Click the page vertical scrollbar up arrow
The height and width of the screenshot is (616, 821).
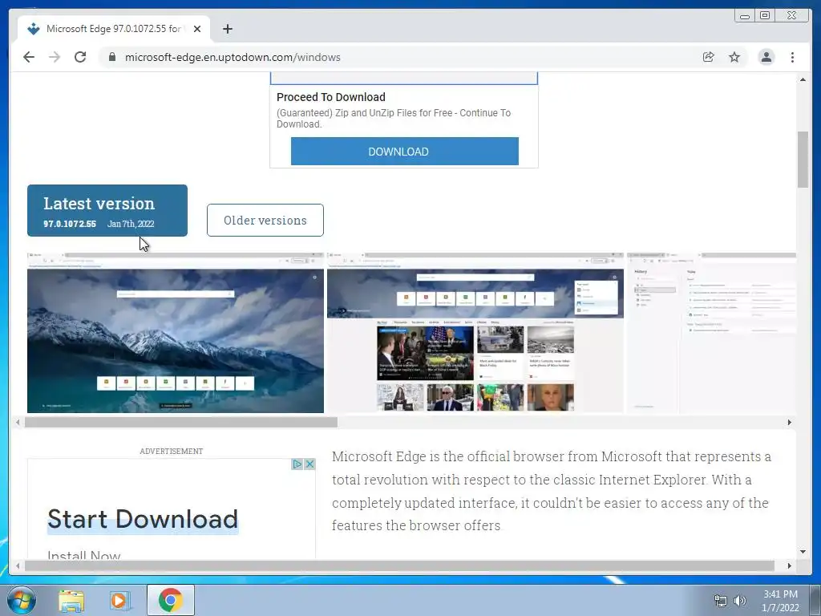803,79
